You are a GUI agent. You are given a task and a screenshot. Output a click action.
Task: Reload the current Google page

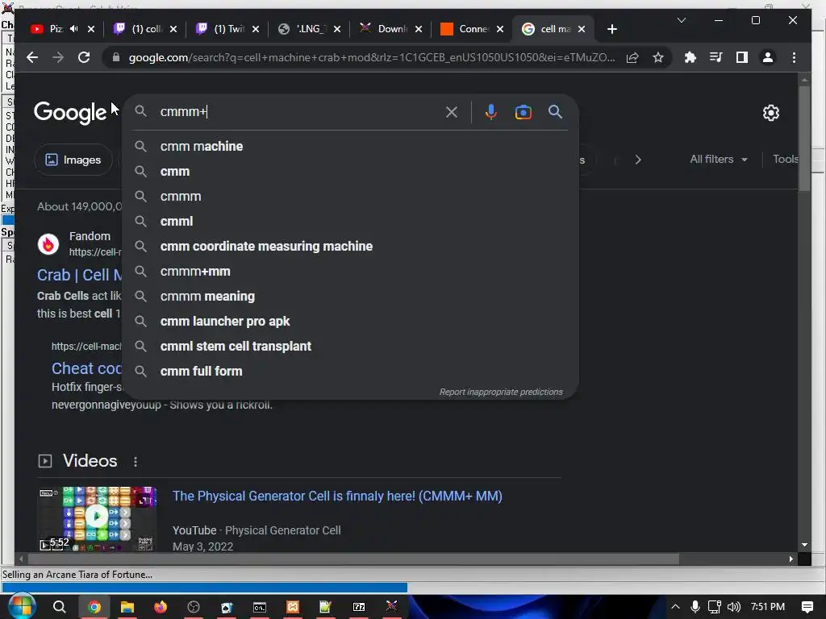84,57
